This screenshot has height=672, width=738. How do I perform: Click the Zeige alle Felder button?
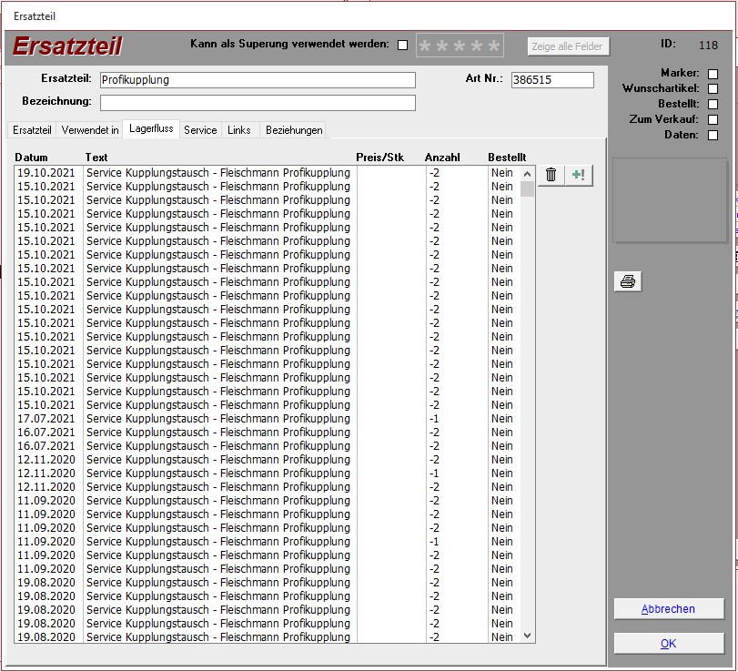567,46
